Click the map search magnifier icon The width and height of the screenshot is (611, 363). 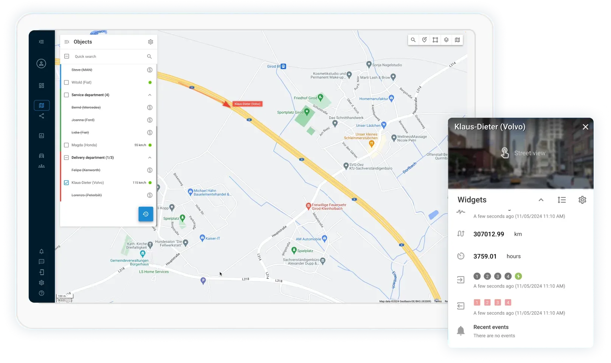[x=413, y=40]
